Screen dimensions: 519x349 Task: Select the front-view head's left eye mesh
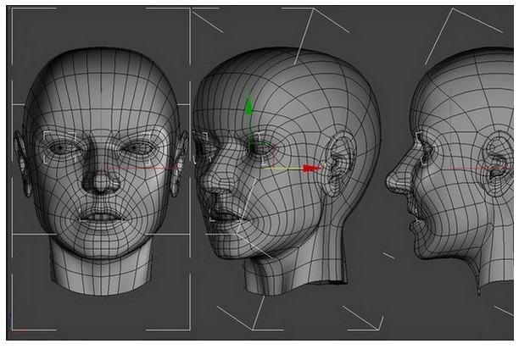pyautogui.click(x=63, y=147)
